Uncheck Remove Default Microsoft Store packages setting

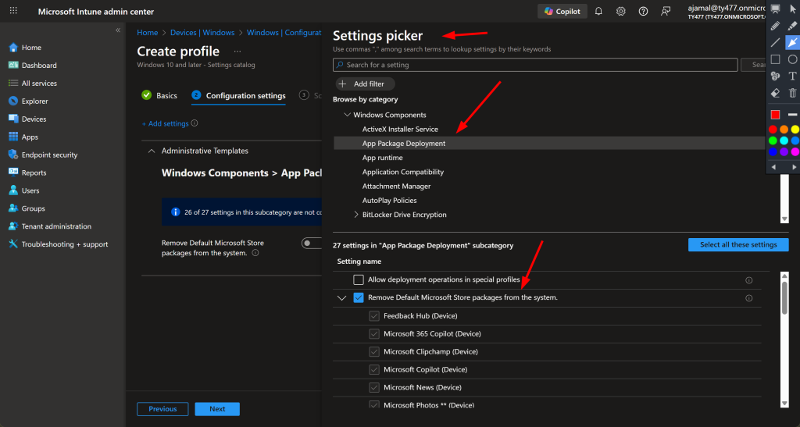point(359,297)
